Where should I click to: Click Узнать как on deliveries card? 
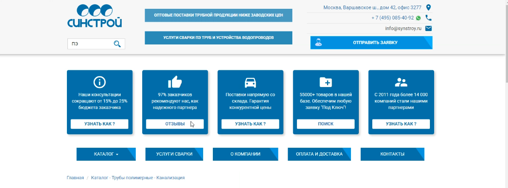[x=250, y=124]
